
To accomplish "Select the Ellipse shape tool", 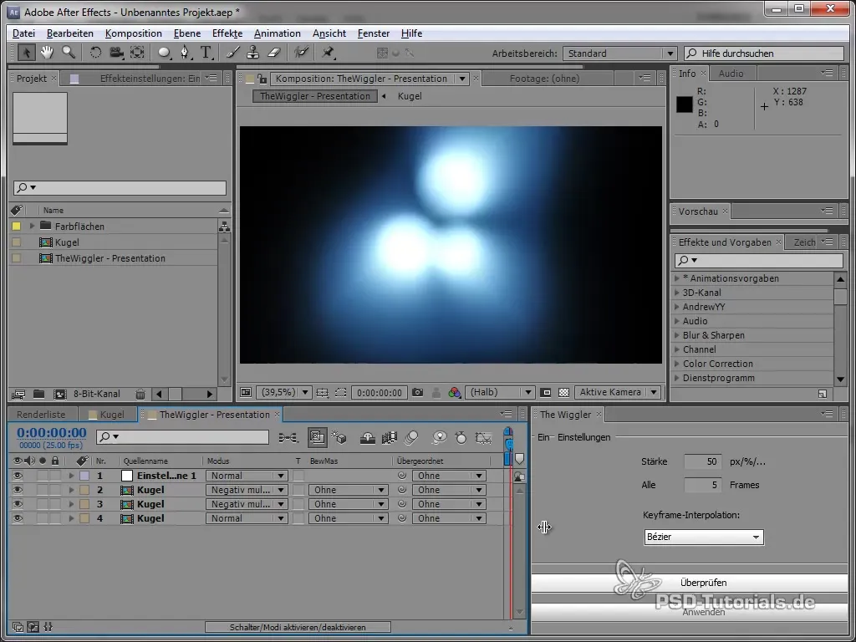I will coord(165,53).
